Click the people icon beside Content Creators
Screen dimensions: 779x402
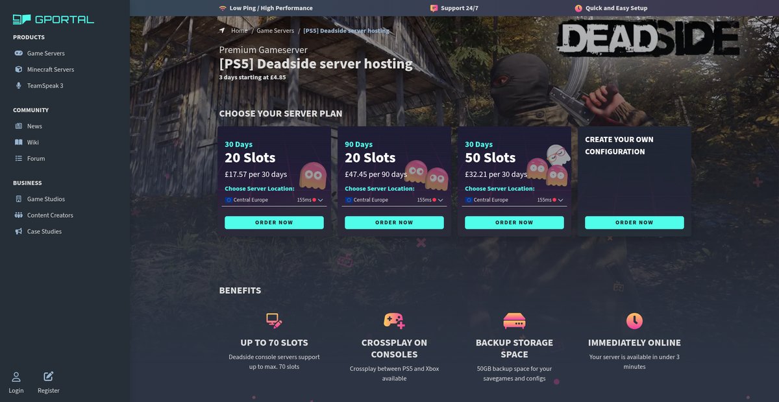click(x=19, y=215)
